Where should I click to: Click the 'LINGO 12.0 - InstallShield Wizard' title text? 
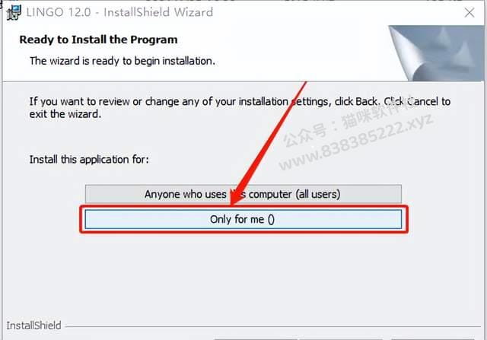[119, 12]
